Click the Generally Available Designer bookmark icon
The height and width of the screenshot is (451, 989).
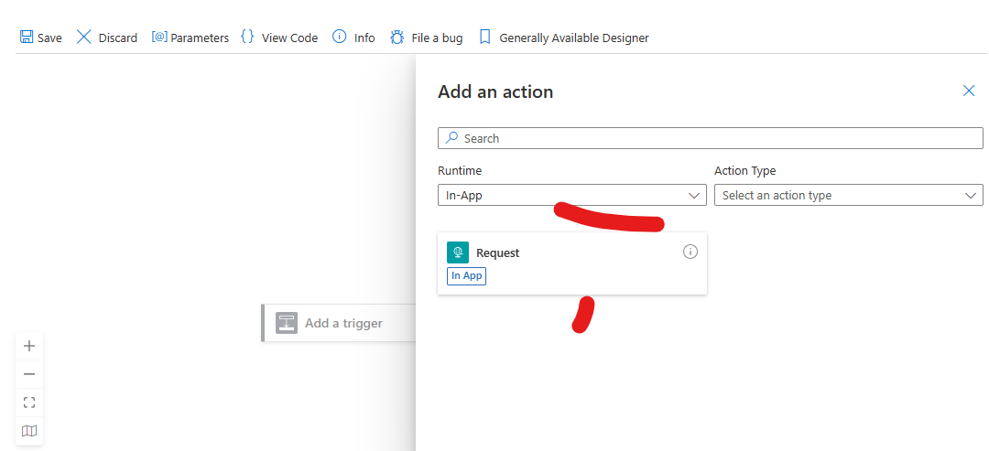(484, 38)
